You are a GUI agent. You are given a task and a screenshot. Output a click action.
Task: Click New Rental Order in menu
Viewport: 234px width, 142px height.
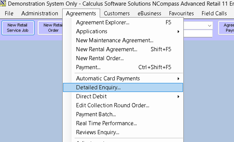(x=100, y=58)
